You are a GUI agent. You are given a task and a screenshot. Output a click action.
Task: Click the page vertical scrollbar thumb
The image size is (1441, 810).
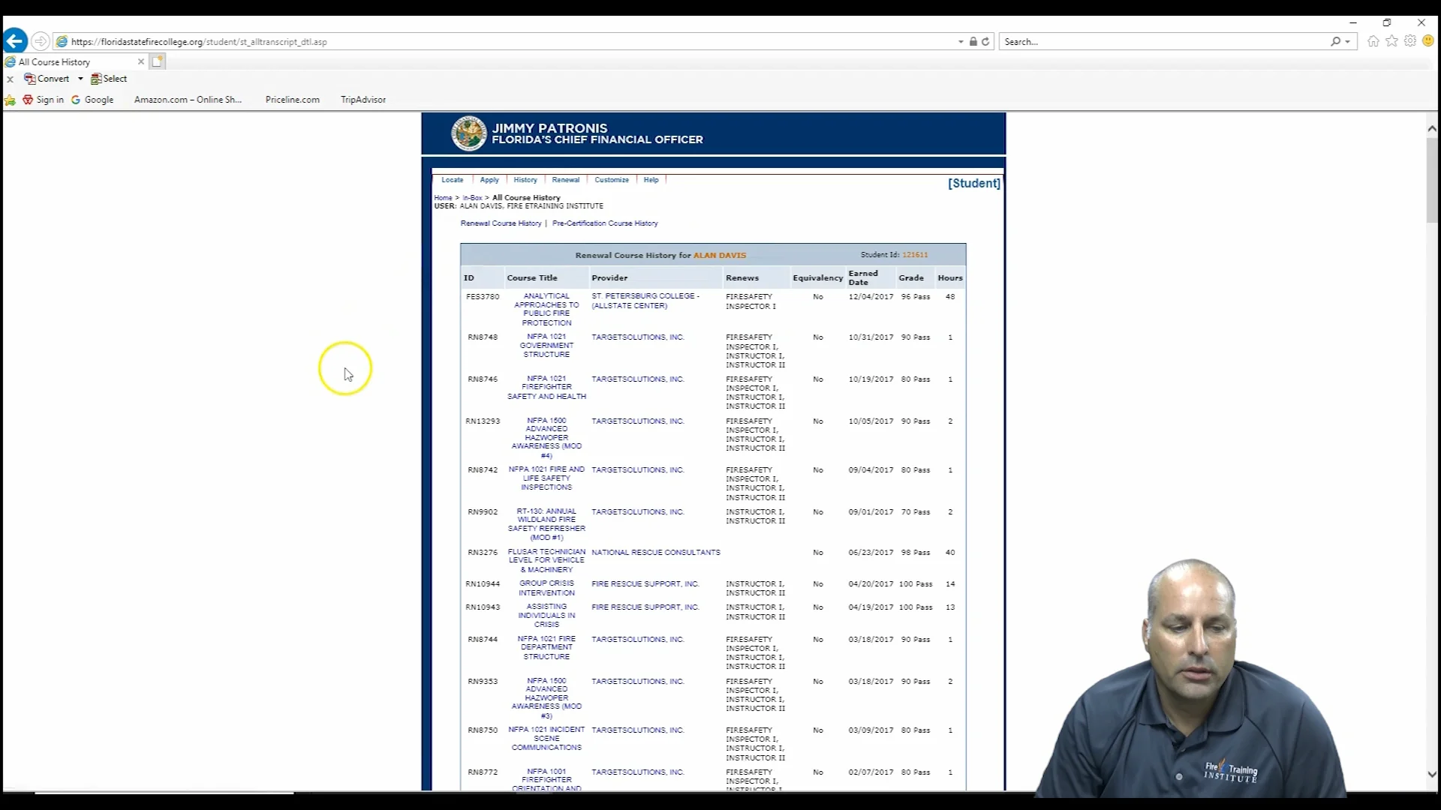pos(1432,180)
